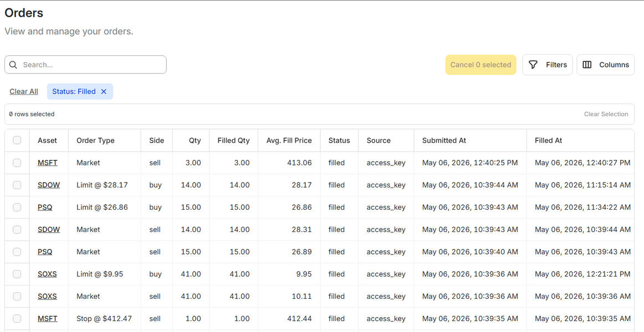The image size is (644, 332).
Task: Click the Side column header
Action: pyautogui.click(x=156, y=140)
